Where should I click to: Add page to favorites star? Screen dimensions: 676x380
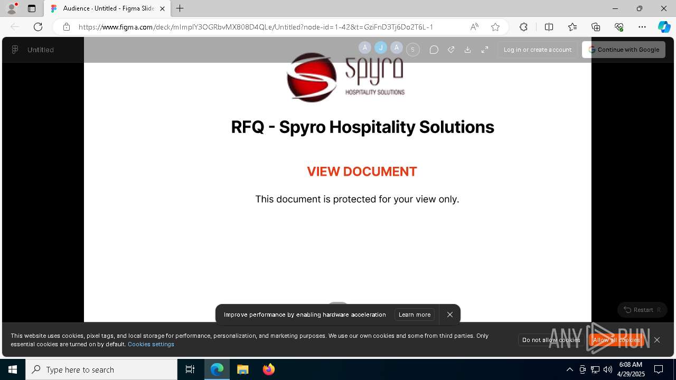[x=495, y=27]
